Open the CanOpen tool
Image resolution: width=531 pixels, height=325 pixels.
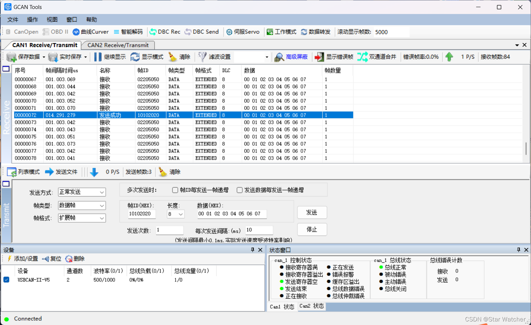pyautogui.click(x=22, y=32)
